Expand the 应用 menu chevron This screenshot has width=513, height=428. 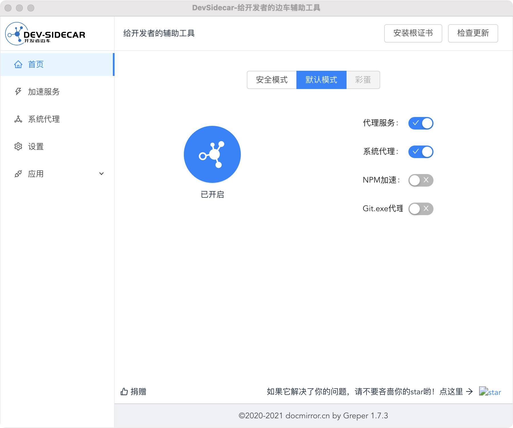pyautogui.click(x=101, y=174)
